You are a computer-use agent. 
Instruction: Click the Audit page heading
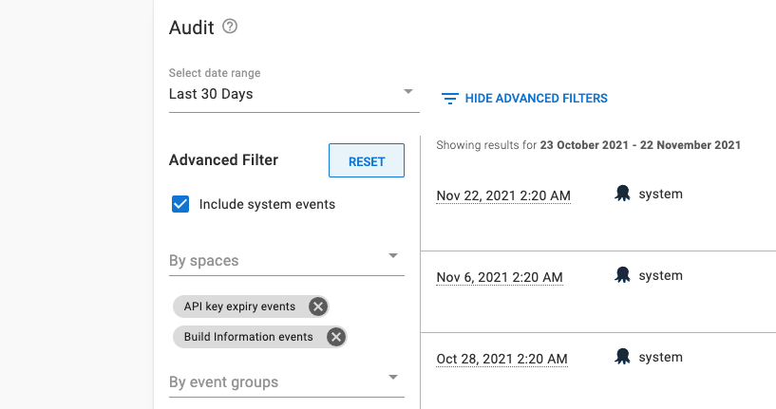pos(192,28)
